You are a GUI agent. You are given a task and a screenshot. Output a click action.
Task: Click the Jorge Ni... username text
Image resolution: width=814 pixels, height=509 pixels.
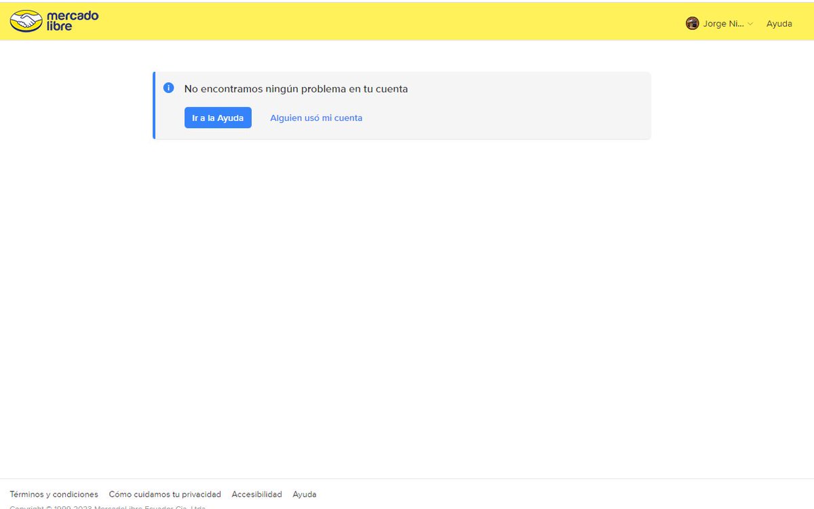click(x=723, y=24)
